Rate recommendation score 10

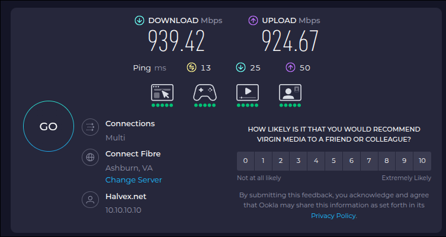(422, 161)
